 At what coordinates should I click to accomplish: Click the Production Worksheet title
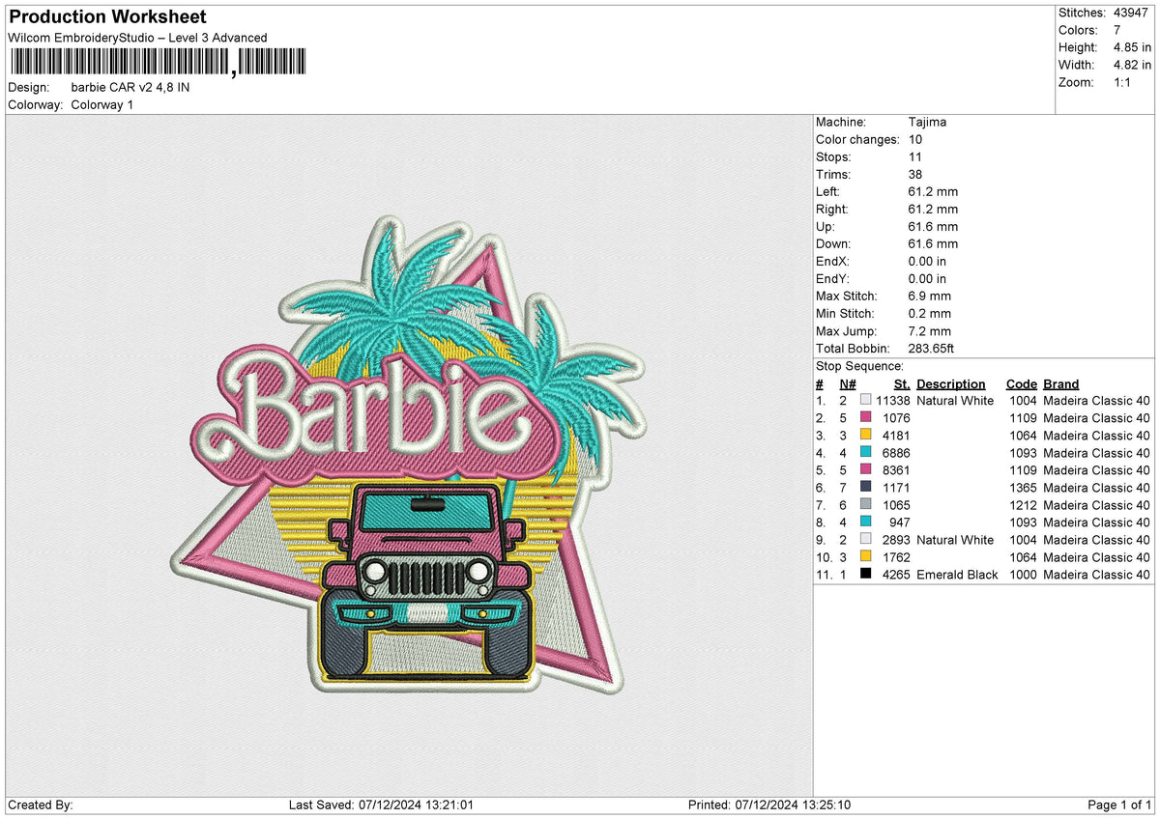tap(107, 17)
